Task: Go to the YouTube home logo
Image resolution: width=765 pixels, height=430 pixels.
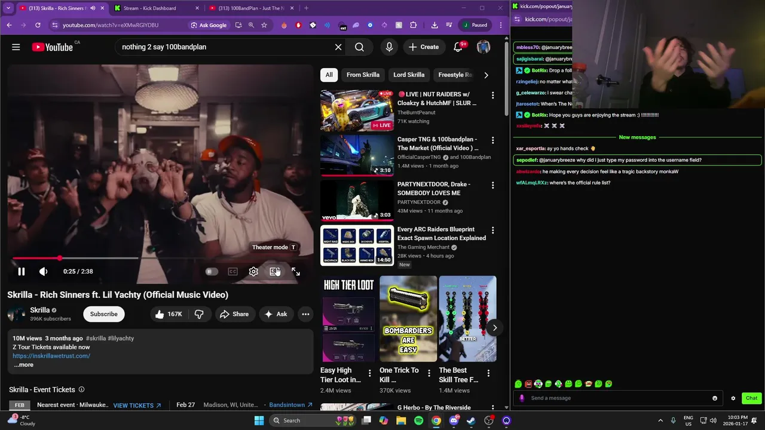Action: coord(53,47)
